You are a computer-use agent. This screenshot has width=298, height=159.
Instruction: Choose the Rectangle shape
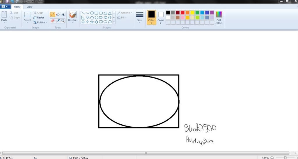coord(96,13)
